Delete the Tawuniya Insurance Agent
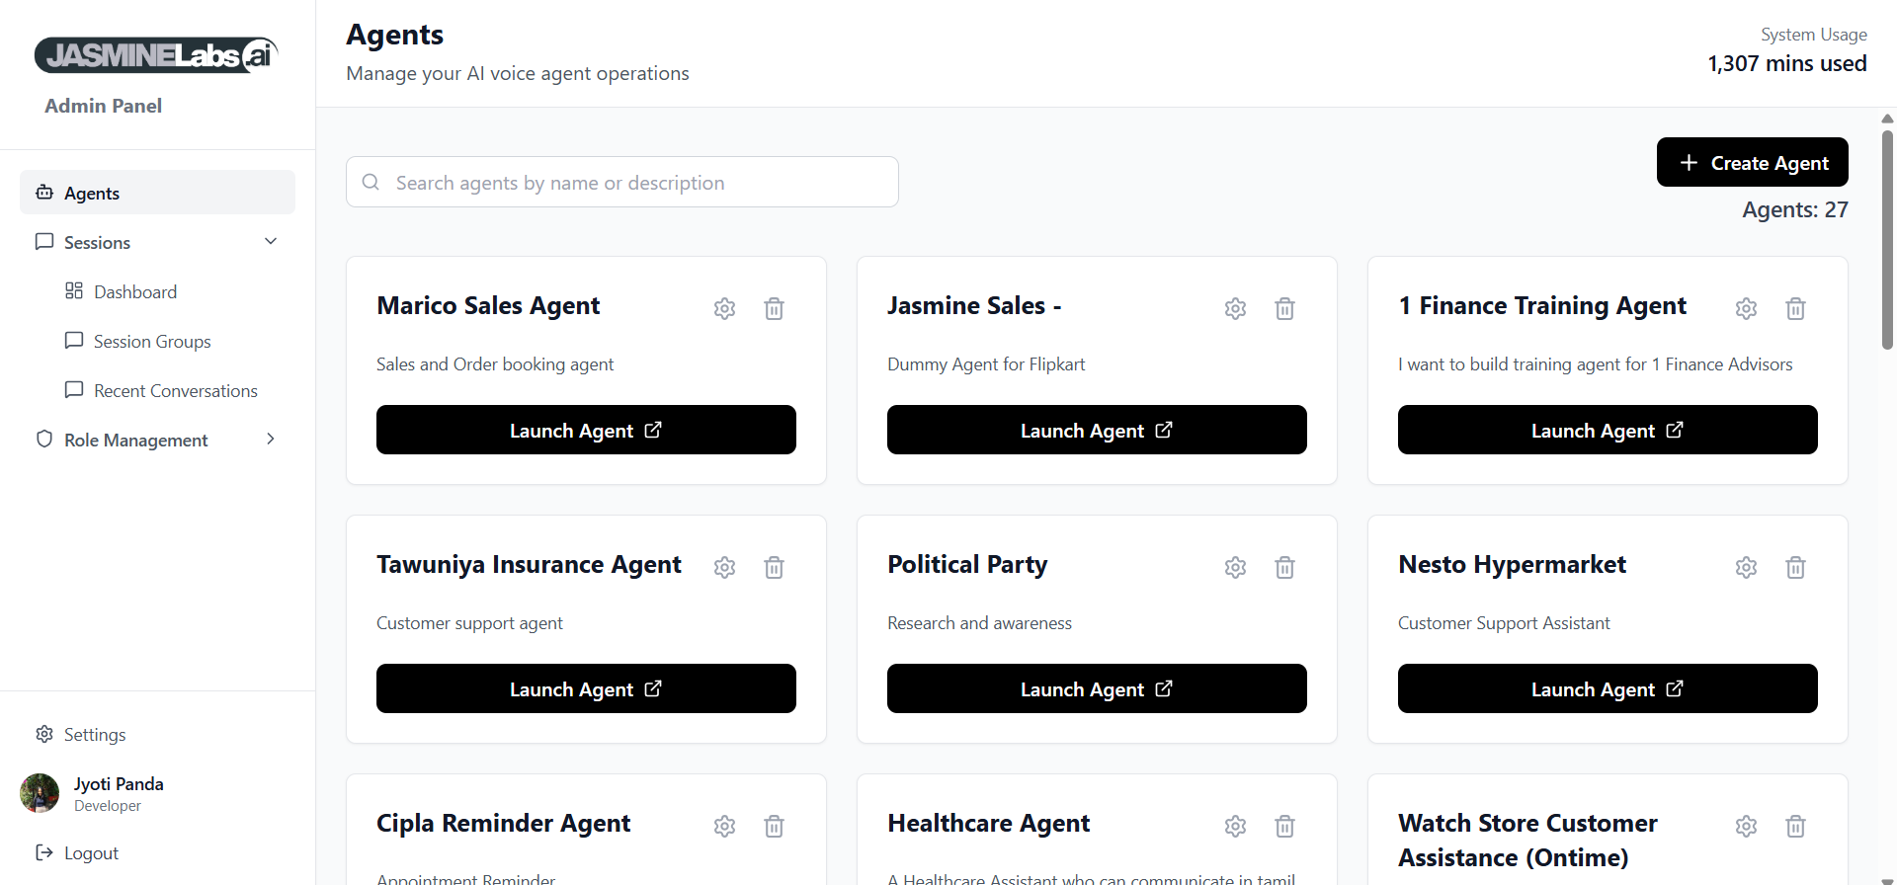This screenshot has height=885, width=1897. tap(774, 567)
